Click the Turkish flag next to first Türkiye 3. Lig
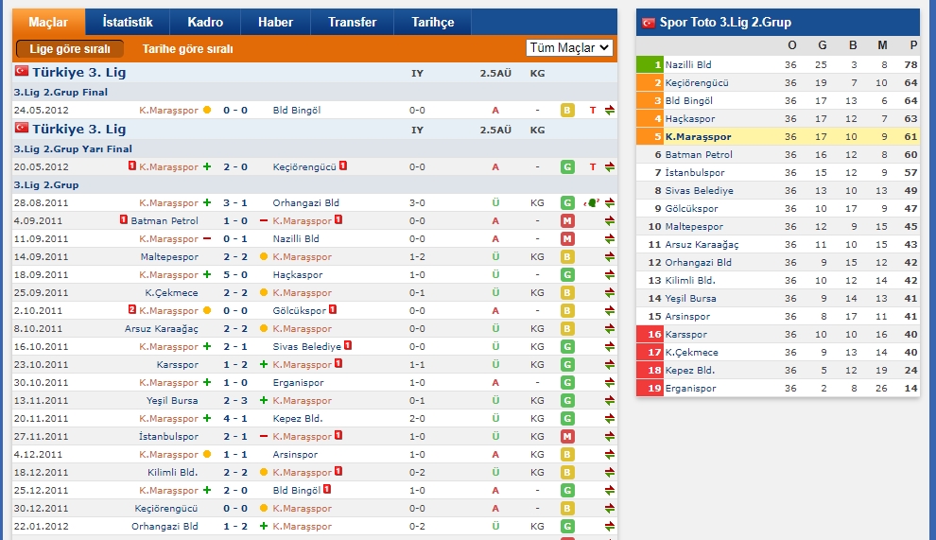Screen dimensions: 936x540 pyautogui.click(x=21, y=72)
